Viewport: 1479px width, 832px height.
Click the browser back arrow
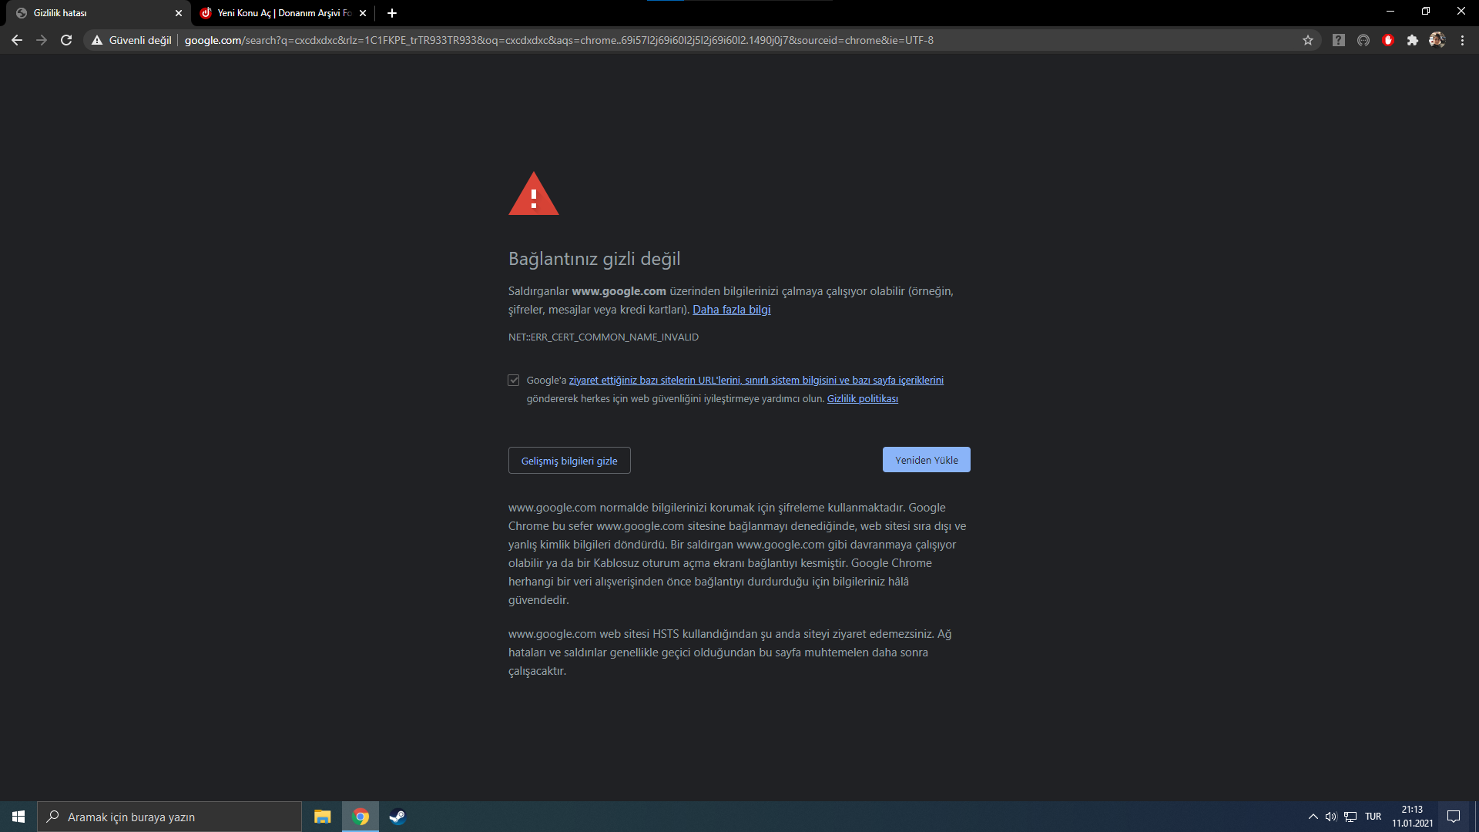[x=17, y=40]
